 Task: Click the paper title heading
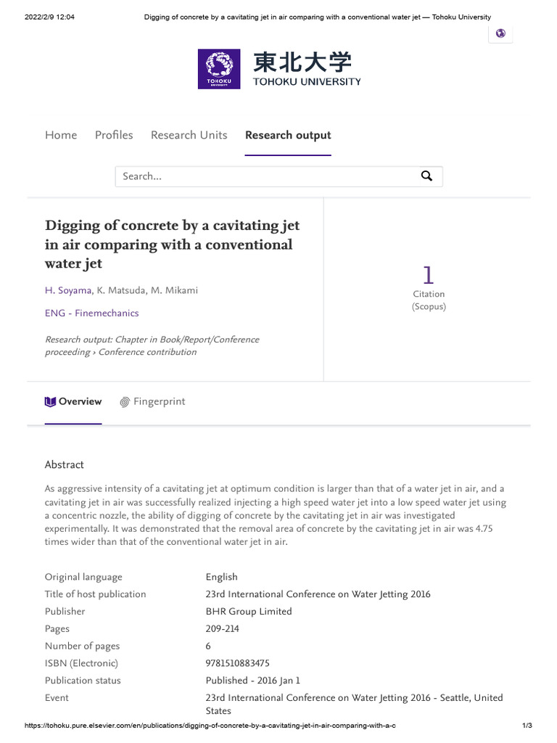(x=173, y=245)
